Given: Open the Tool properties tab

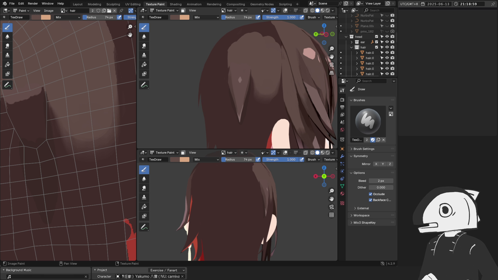Looking at the screenshot, I should (x=342, y=90).
